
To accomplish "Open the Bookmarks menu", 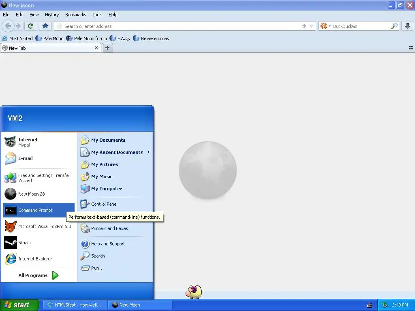I will tap(76, 15).
